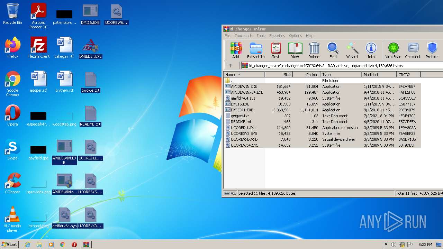Select Opera desktop shortcut

[12, 116]
